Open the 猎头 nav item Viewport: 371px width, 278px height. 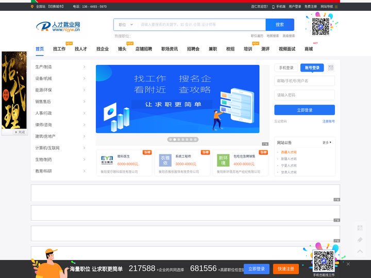[122, 49]
